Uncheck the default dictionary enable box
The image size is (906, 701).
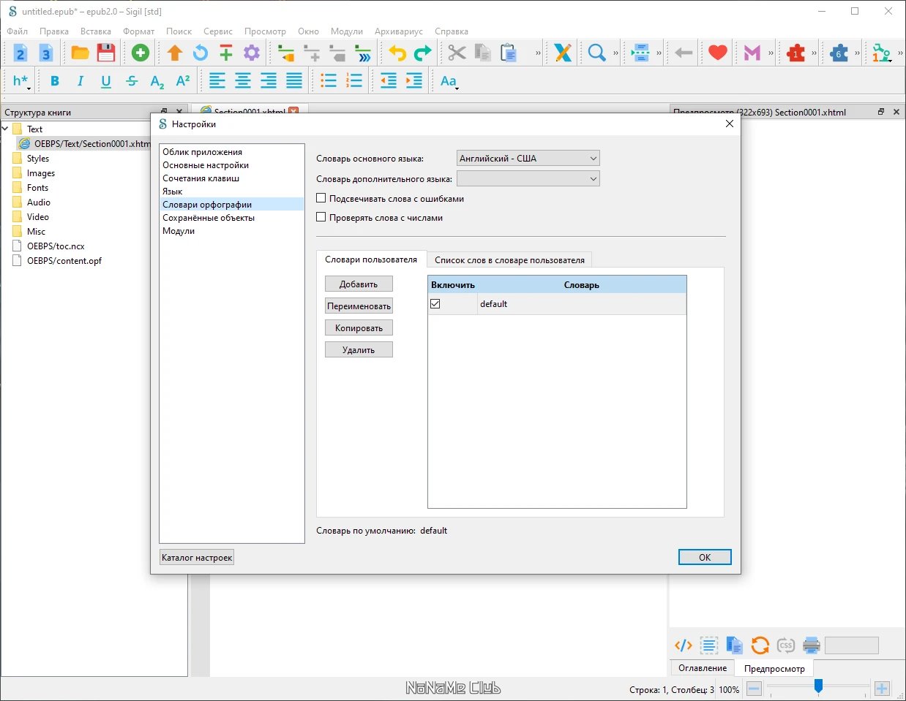pos(435,304)
